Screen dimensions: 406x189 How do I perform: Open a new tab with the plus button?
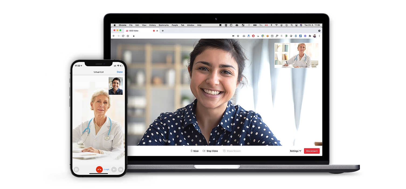[x=163, y=31]
